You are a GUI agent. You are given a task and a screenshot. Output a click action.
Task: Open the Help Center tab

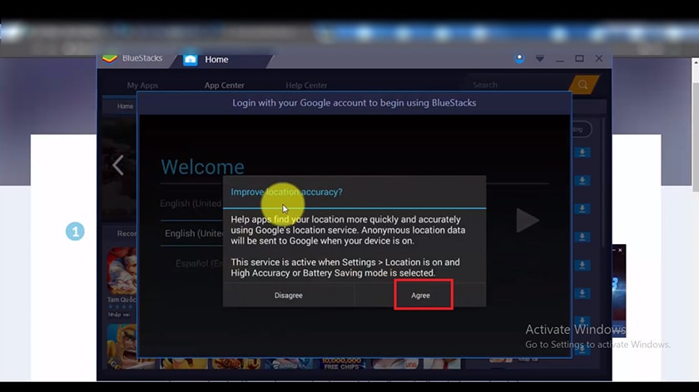306,86
